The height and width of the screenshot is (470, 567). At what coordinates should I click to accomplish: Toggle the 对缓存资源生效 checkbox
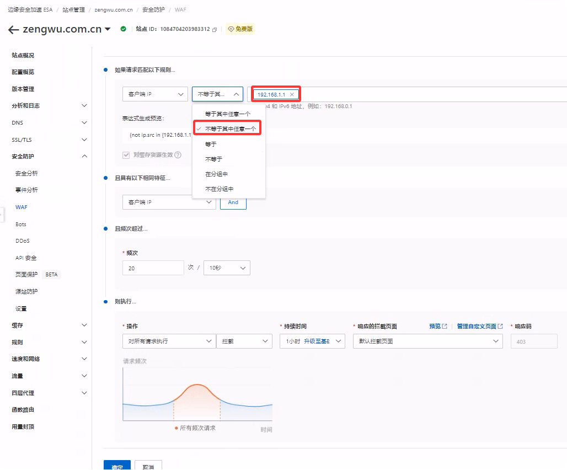click(126, 155)
